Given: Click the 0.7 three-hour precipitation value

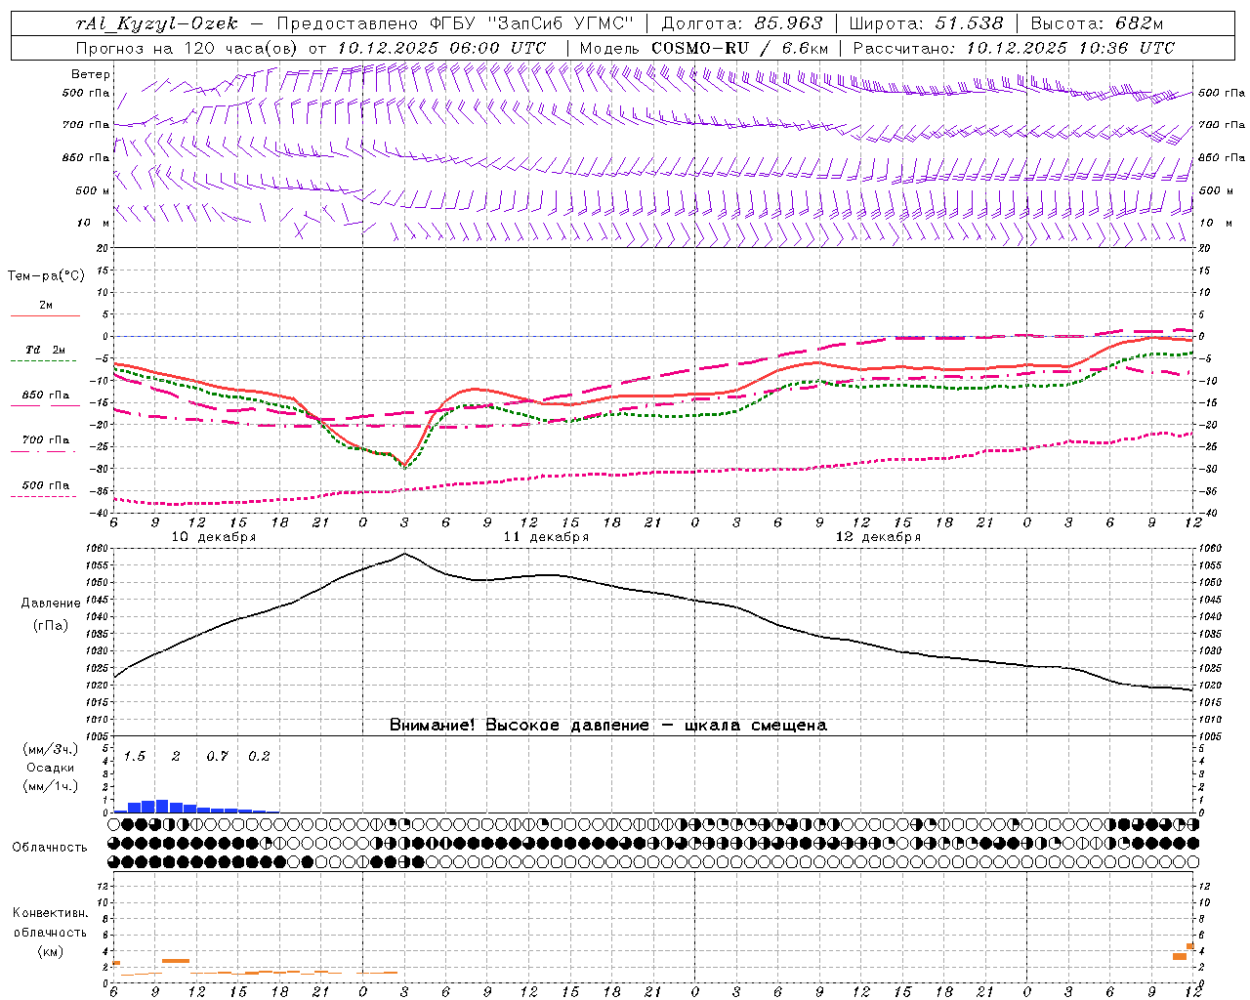Looking at the screenshot, I should pyautogui.click(x=217, y=756).
